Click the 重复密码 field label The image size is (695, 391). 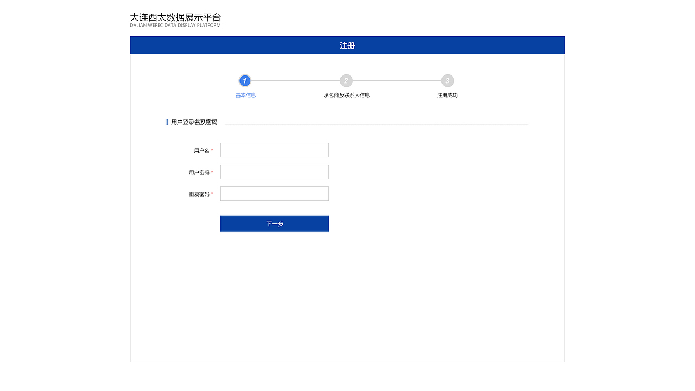199,194
